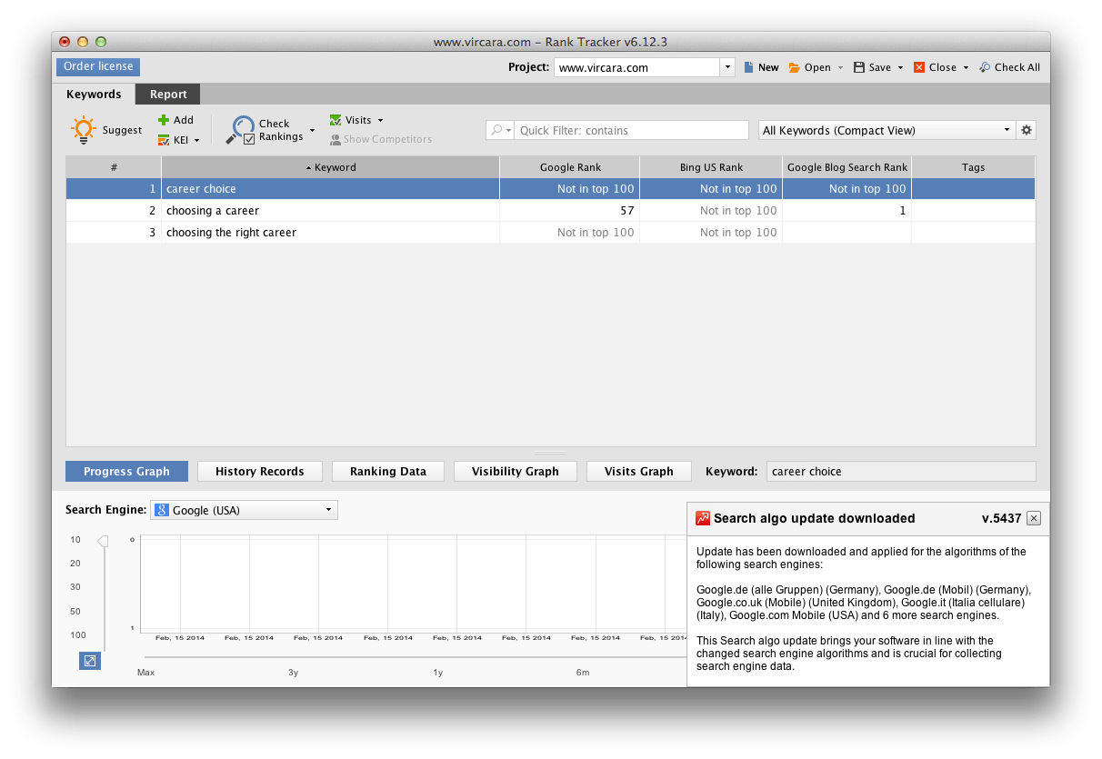1102x759 pixels.
Task: Sort by the Keyword column header
Action: (x=331, y=167)
